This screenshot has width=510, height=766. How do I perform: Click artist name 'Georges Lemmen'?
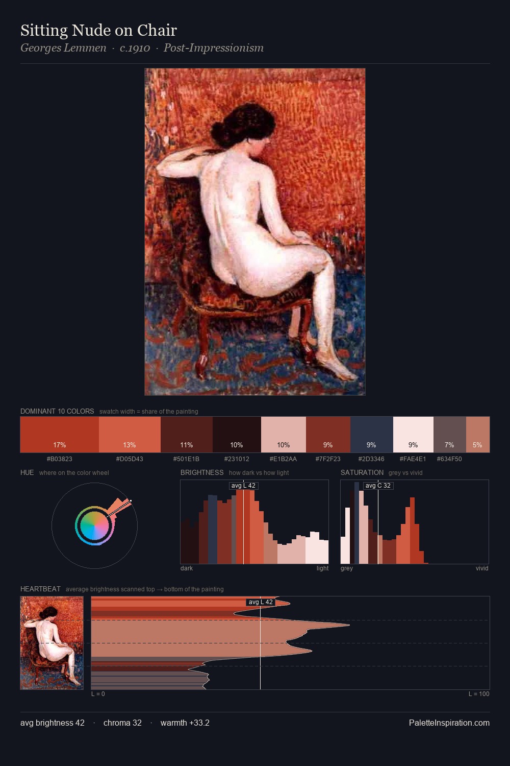63,48
